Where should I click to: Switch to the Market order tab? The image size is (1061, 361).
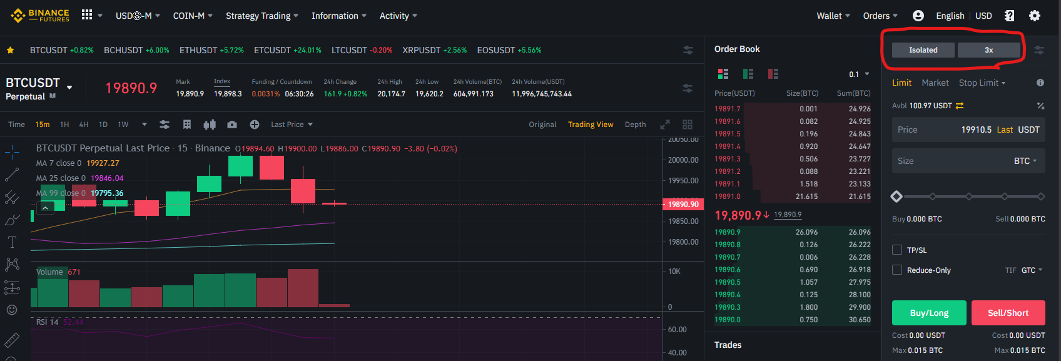point(935,83)
